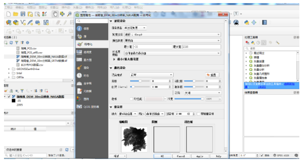302x163 pixels.
Task: Click the Help button
Action: pyautogui.click(x=218, y=156)
